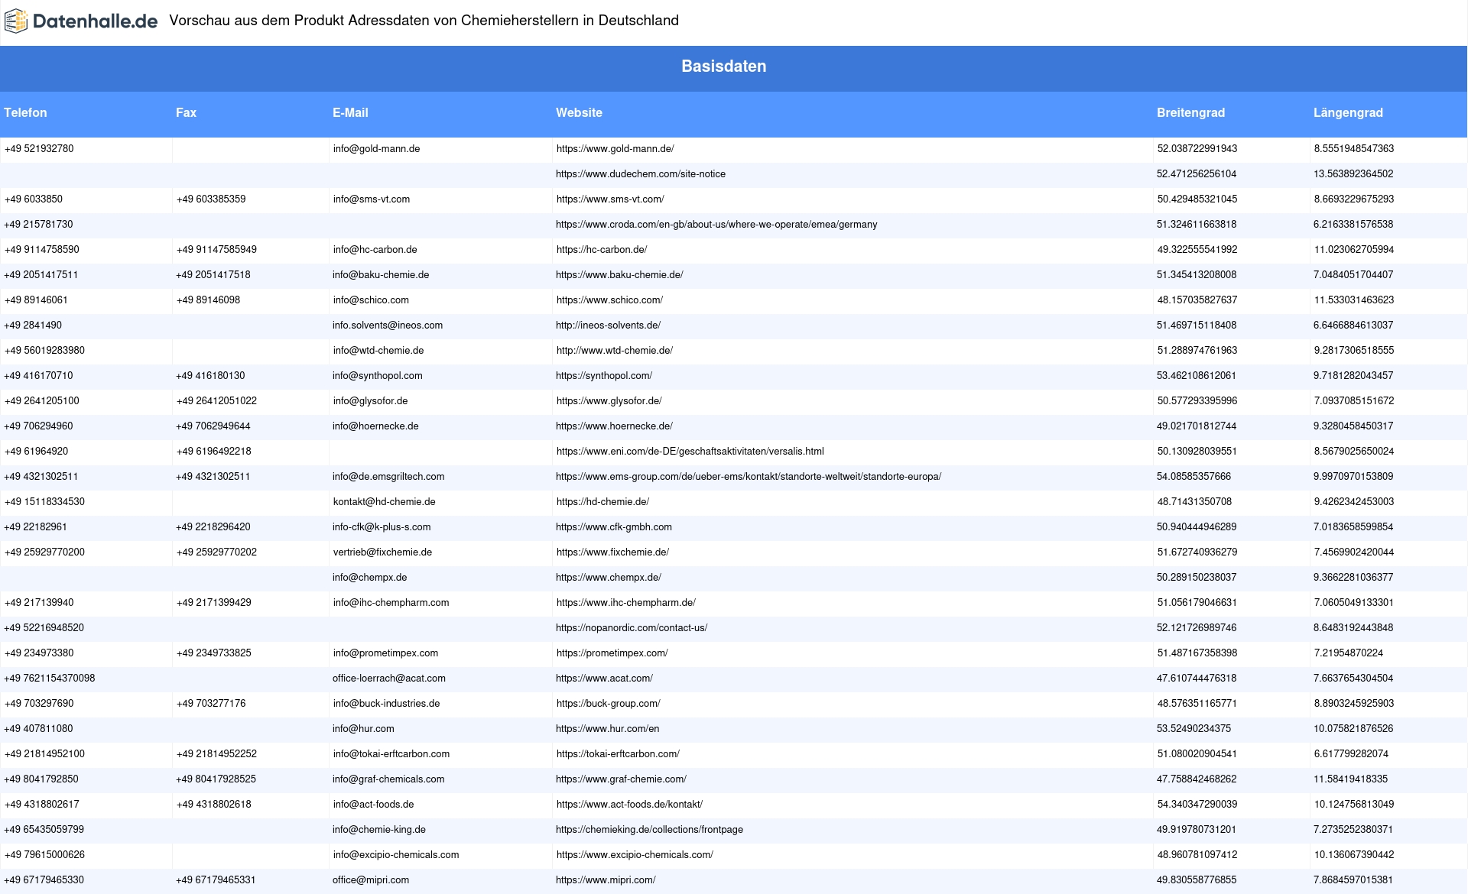Select email kontakt@hd-chemie.de

coord(384,502)
